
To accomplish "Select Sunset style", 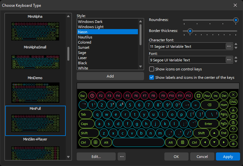I will 108,47.
